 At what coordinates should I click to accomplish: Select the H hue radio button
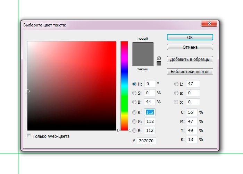134,84
